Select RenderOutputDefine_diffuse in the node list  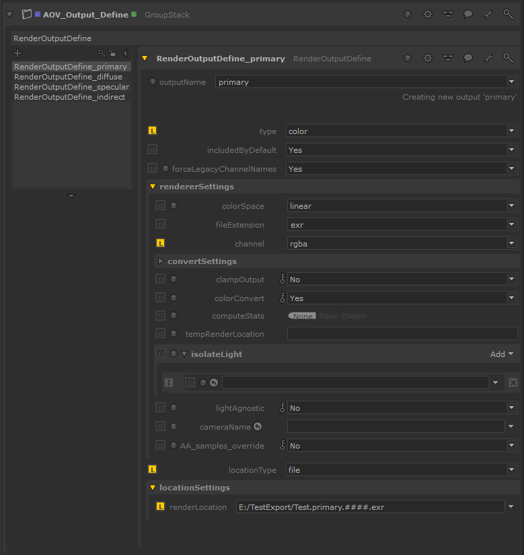(x=68, y=77)
